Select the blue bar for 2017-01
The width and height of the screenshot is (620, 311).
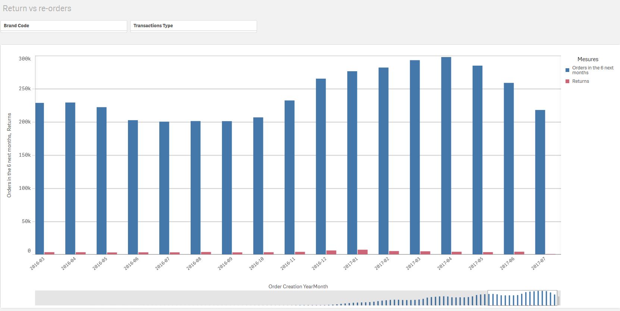point(352,163)
